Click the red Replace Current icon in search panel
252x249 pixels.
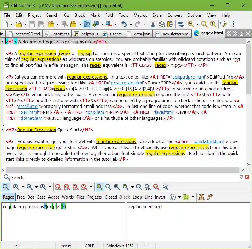[58, 187]
